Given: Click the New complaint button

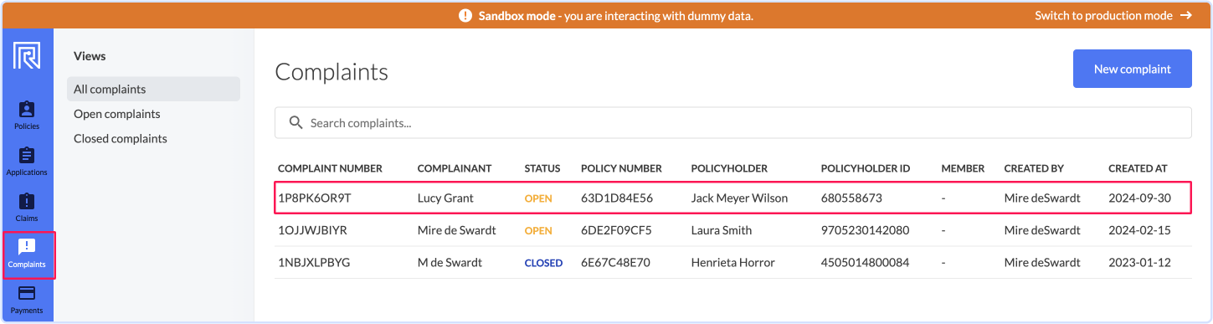Looking at the screenshot, I should [x=1132, y=69].
